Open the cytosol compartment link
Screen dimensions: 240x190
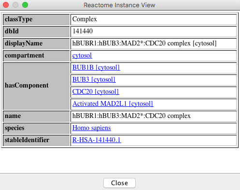pos(82,56)
